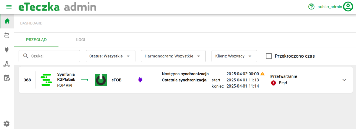
Task: Click the DASHBOARD breadcrumb
Action: pos(31,23)
